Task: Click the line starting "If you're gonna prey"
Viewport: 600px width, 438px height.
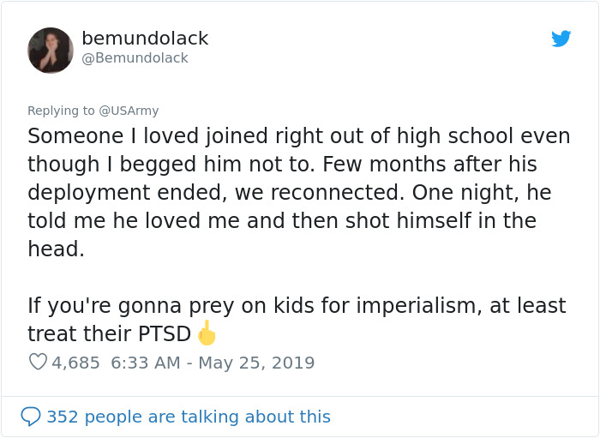Action: (x=297, y=305)
